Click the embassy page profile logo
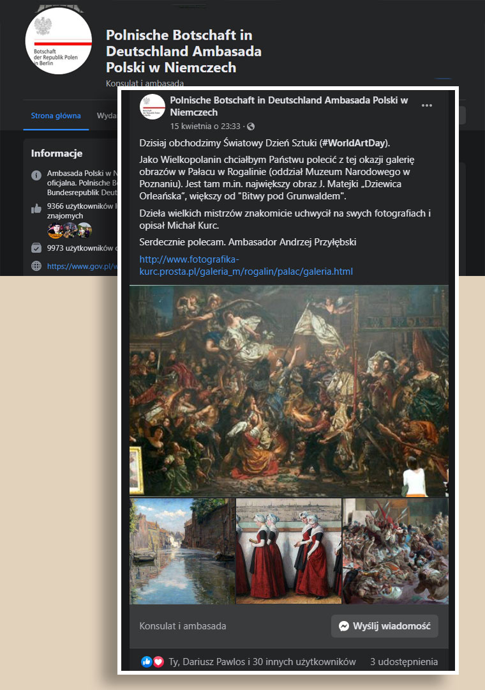This screenshot has height=690, width=485. pyautogui.click(x=59, y=41)
